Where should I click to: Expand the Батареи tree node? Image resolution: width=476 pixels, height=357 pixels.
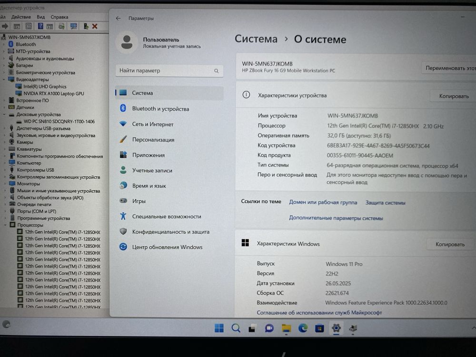click(x=4, y=65)
